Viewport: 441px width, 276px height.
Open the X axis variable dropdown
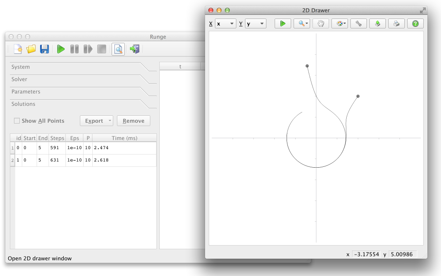pos(226,23)
